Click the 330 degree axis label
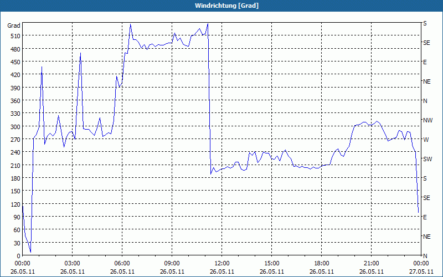The width and height of the screenshot is (443, 277). pos(16,114)
